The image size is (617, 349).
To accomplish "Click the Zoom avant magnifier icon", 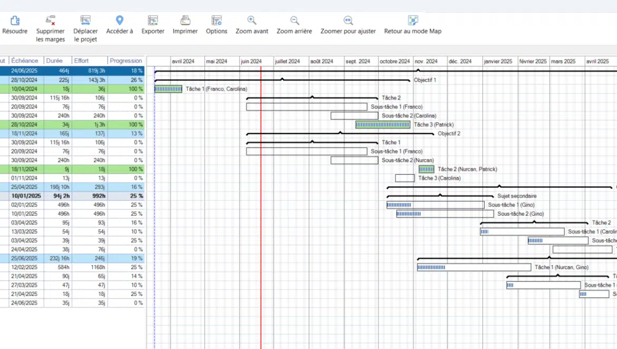I will [x=252, y=21].
